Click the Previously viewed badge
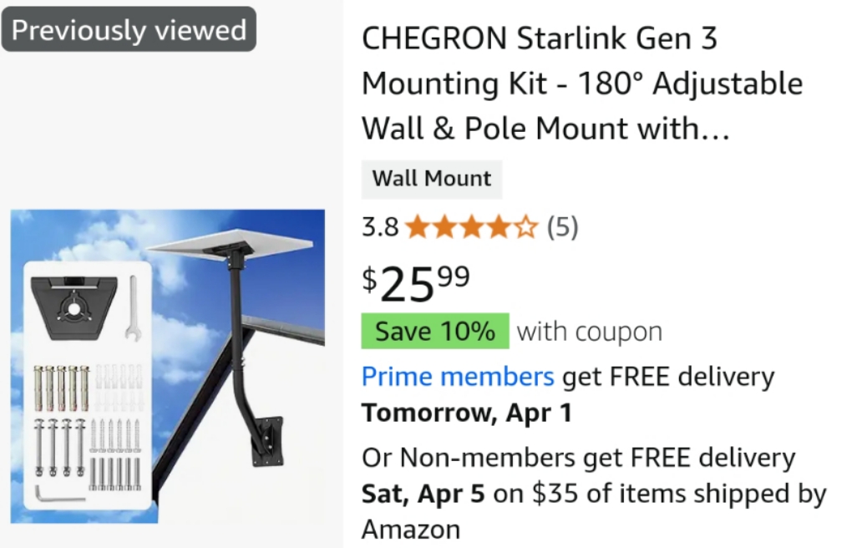 point(129,30)
